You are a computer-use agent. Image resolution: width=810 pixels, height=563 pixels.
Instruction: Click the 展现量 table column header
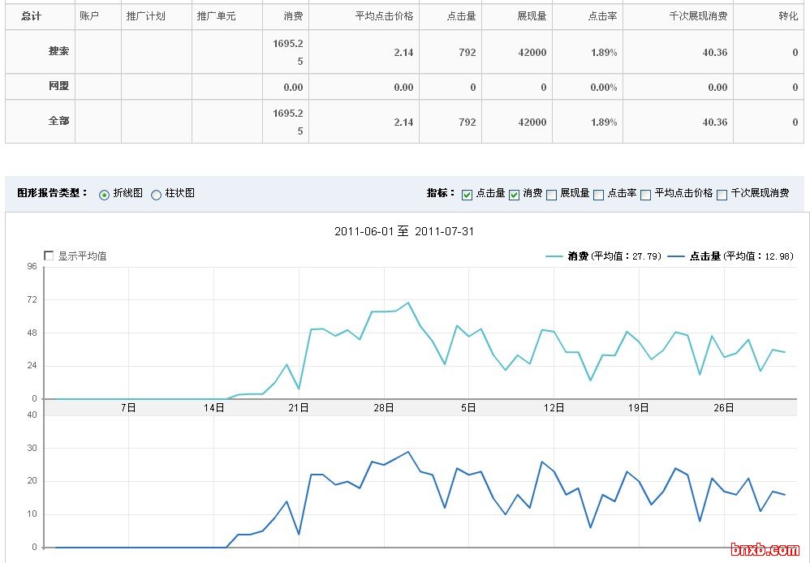[x=531, y=16]
